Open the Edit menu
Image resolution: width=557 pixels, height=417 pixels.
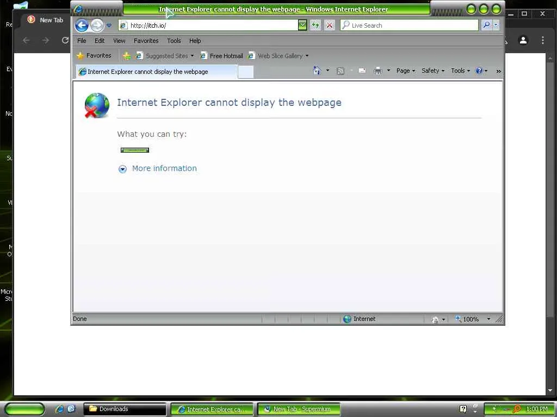tap(100, 41)
